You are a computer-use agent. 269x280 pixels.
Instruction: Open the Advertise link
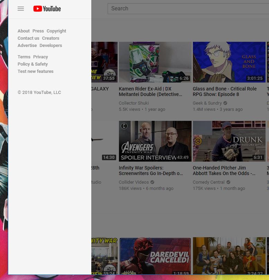27,45
